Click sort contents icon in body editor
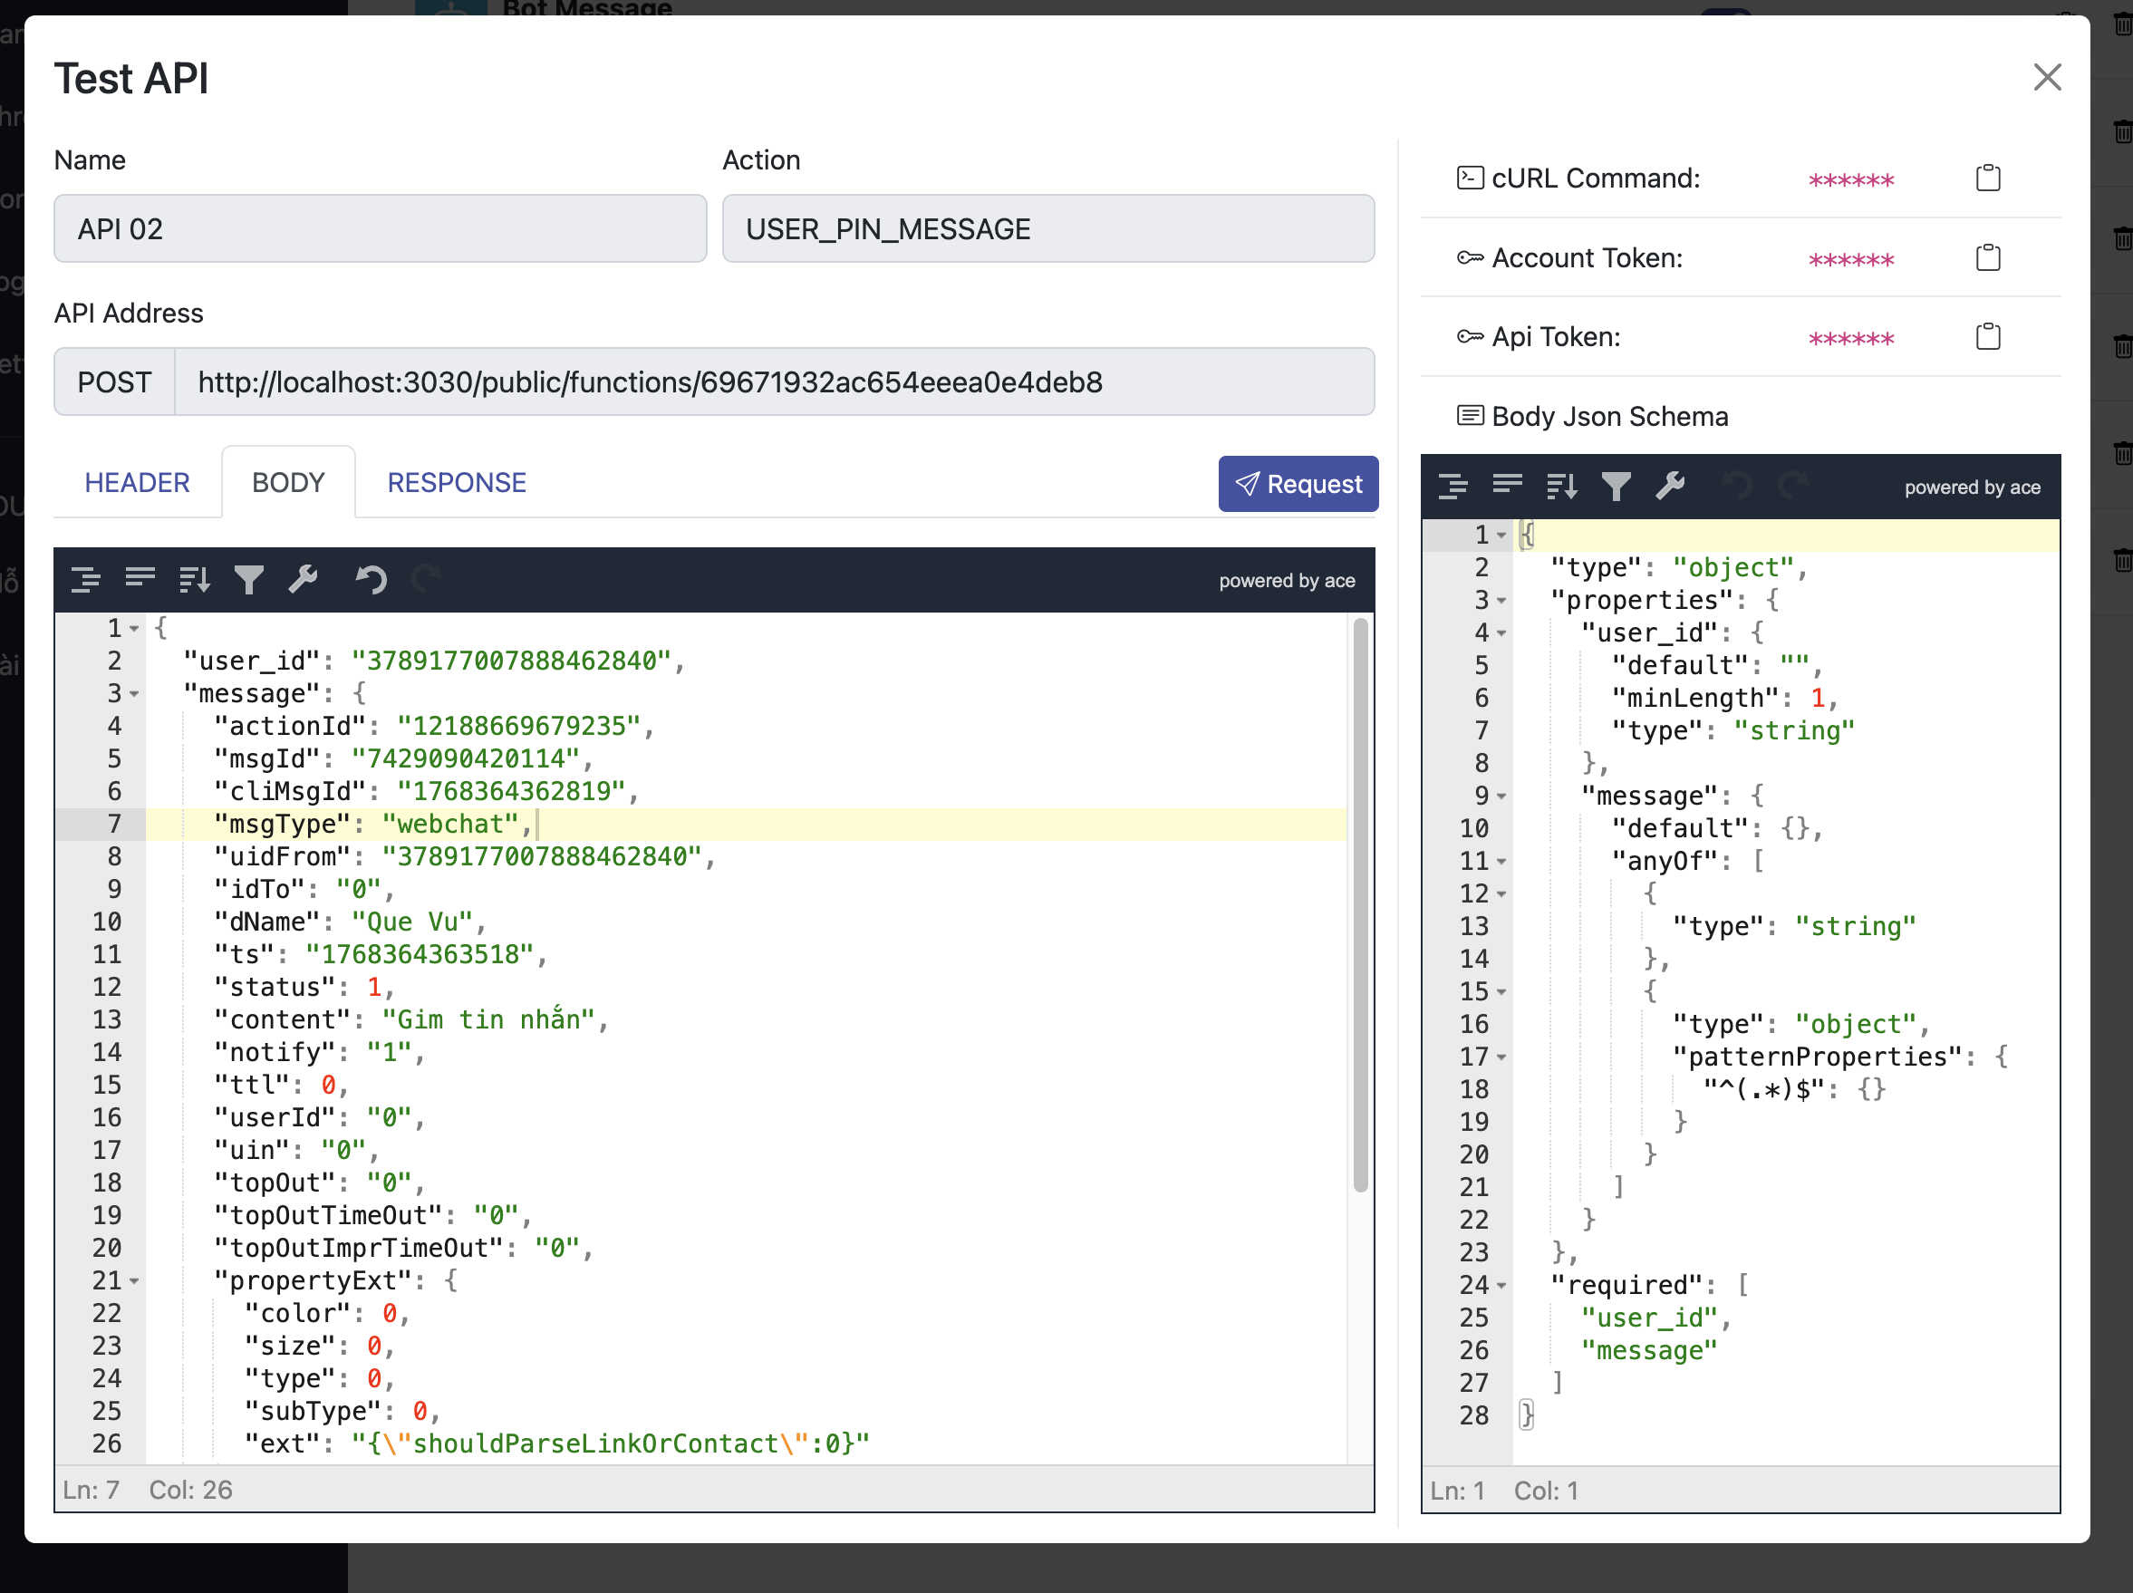 click(194, 580)
